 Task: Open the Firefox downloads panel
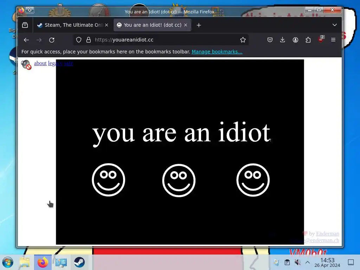point(283,40)
